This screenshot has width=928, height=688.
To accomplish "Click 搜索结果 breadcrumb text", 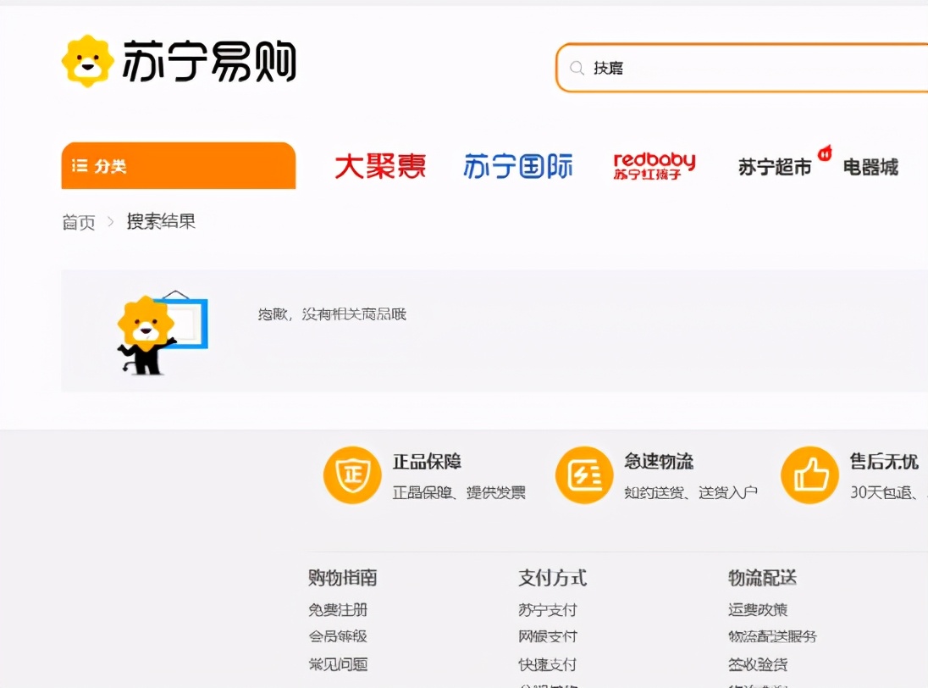I will pyautogui.click(x=161, y=221).
